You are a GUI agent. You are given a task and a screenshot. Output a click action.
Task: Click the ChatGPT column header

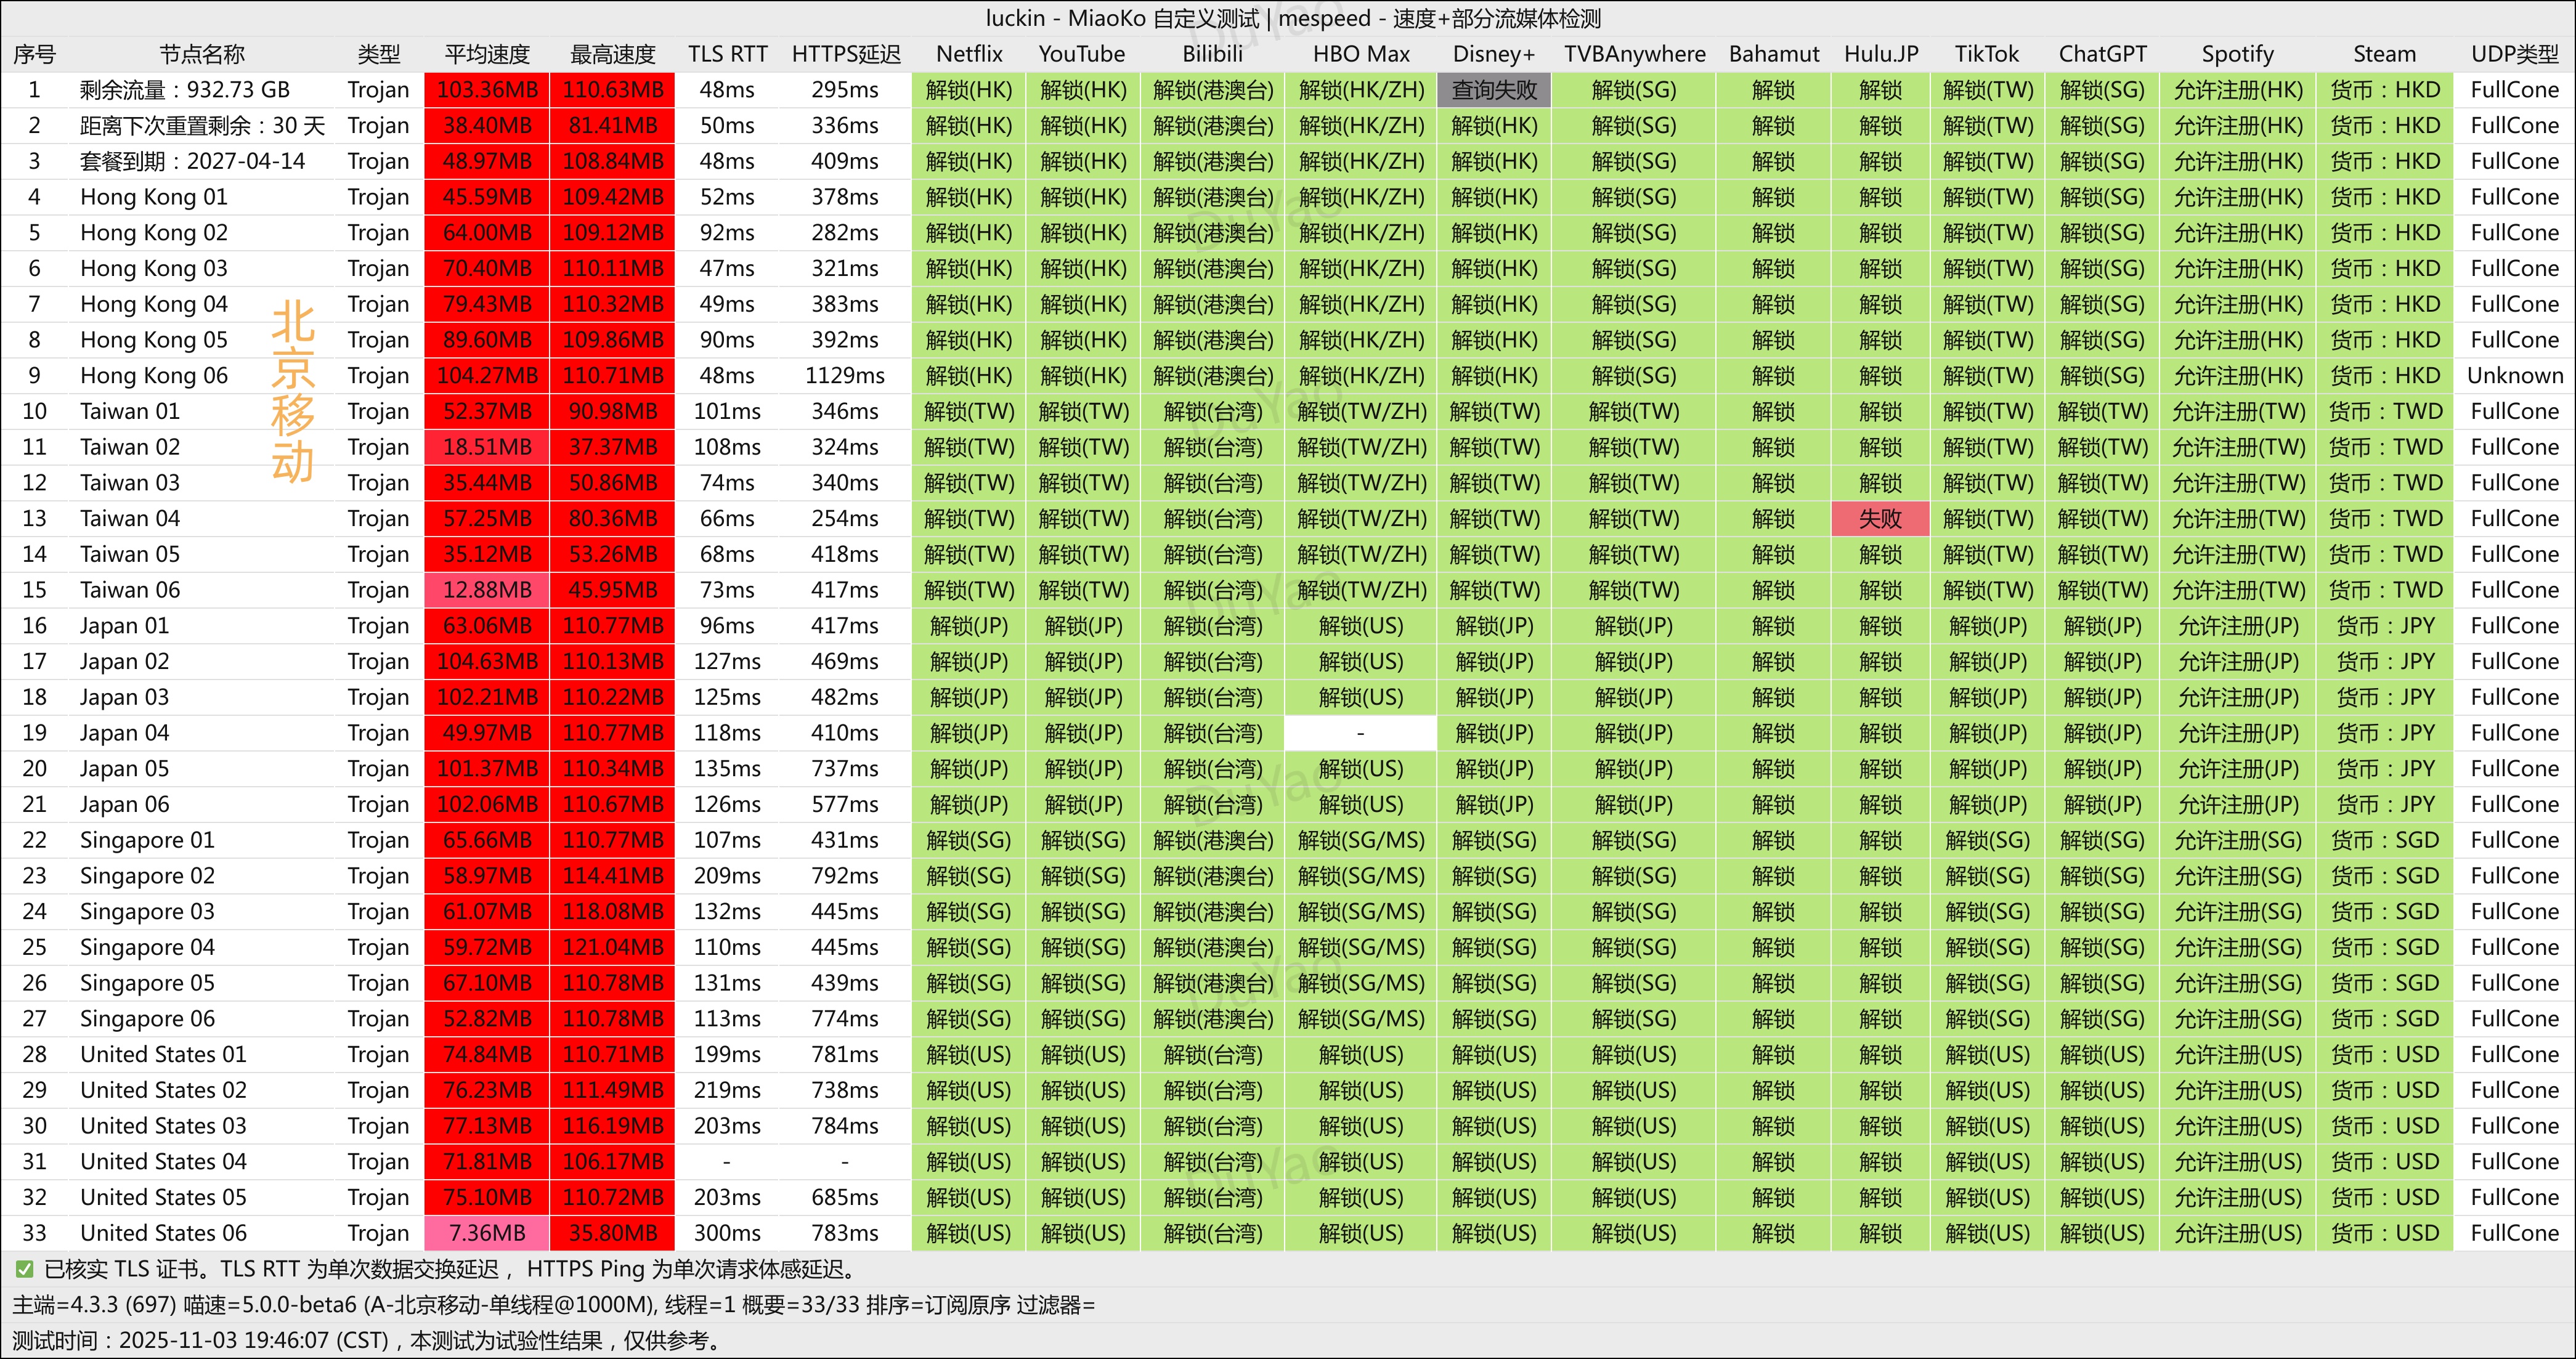pyautogui.click(x=2102, y=54)
